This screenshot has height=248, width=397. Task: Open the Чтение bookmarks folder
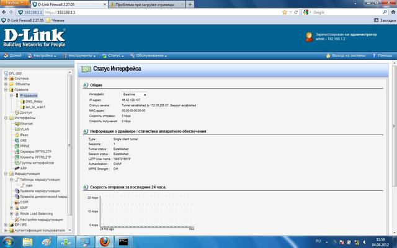(x=55, y=20)
